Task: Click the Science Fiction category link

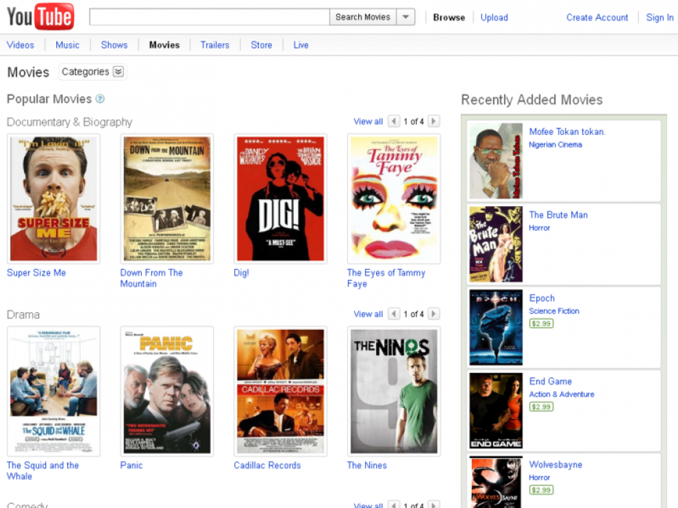Action: pyautogui.click(x=554, y=311)
